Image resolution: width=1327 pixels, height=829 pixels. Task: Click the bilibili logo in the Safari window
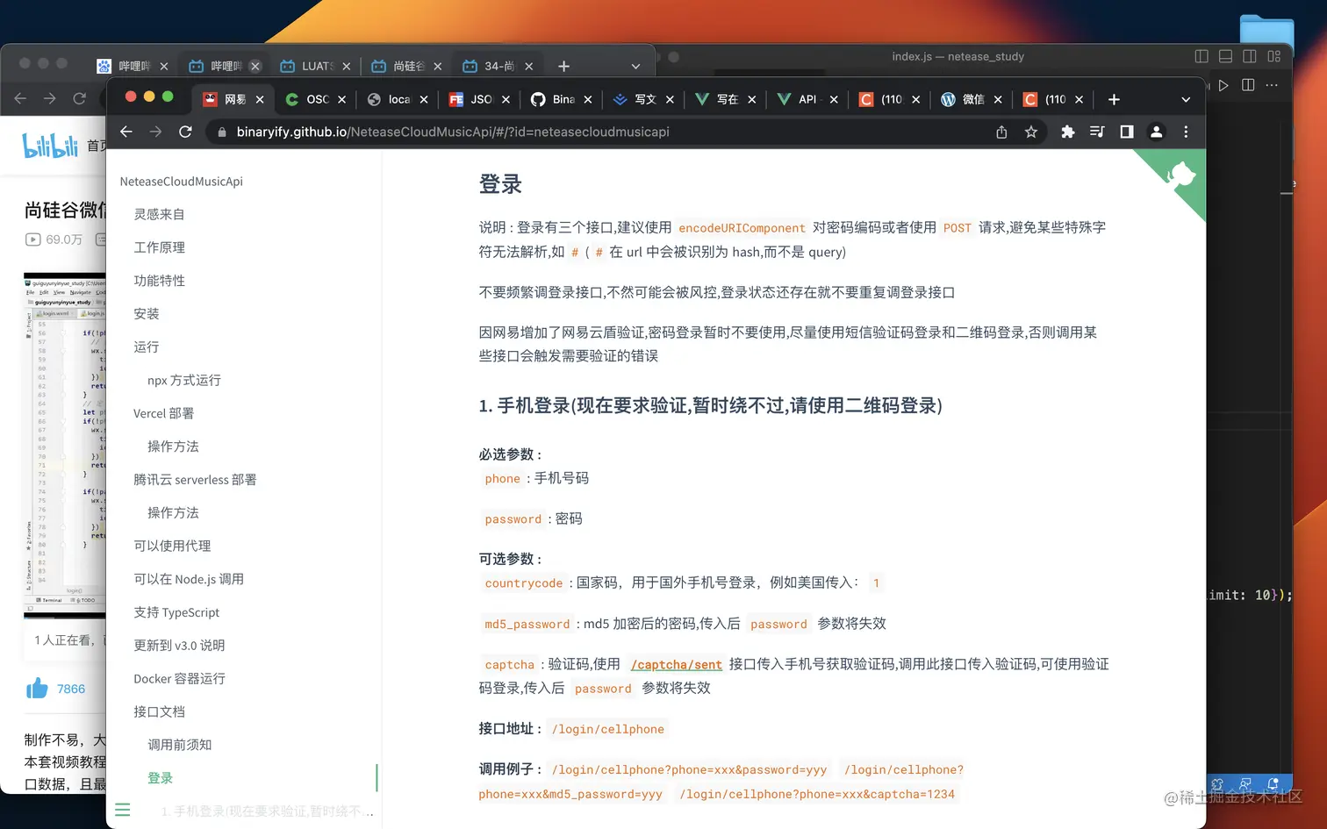(x=50, y=145)
